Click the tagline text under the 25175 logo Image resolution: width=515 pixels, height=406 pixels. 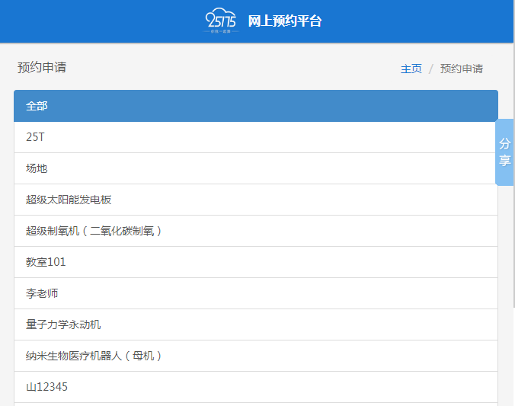pyautogui.click(x=222, y=32)
